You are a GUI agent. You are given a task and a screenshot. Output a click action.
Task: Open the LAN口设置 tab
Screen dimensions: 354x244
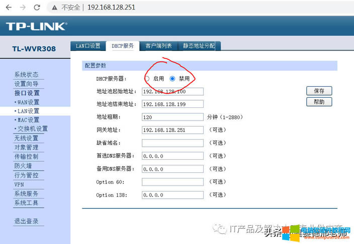pyautogui.click(x=88, y=46)
